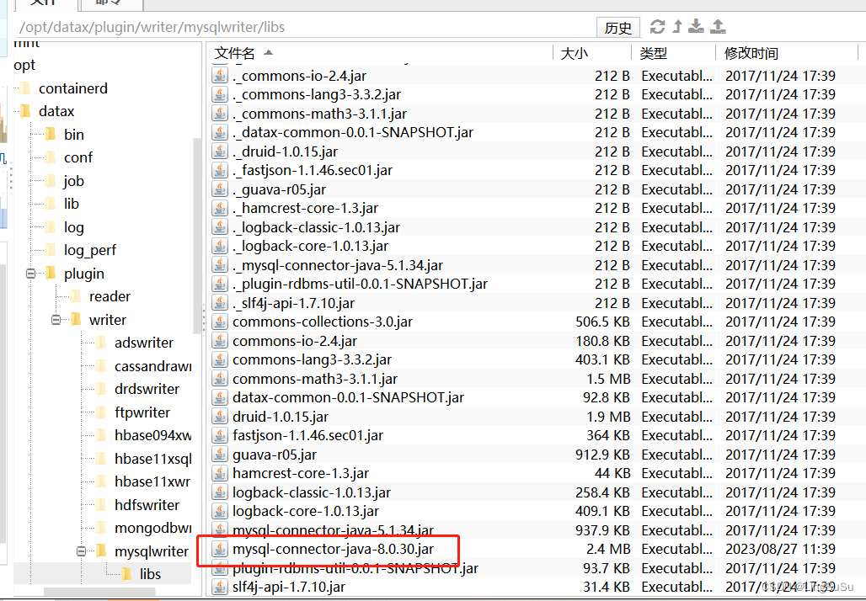
Task: Click the transfer-up arrow icon in the toolbar
Action: tap(676, 27)
